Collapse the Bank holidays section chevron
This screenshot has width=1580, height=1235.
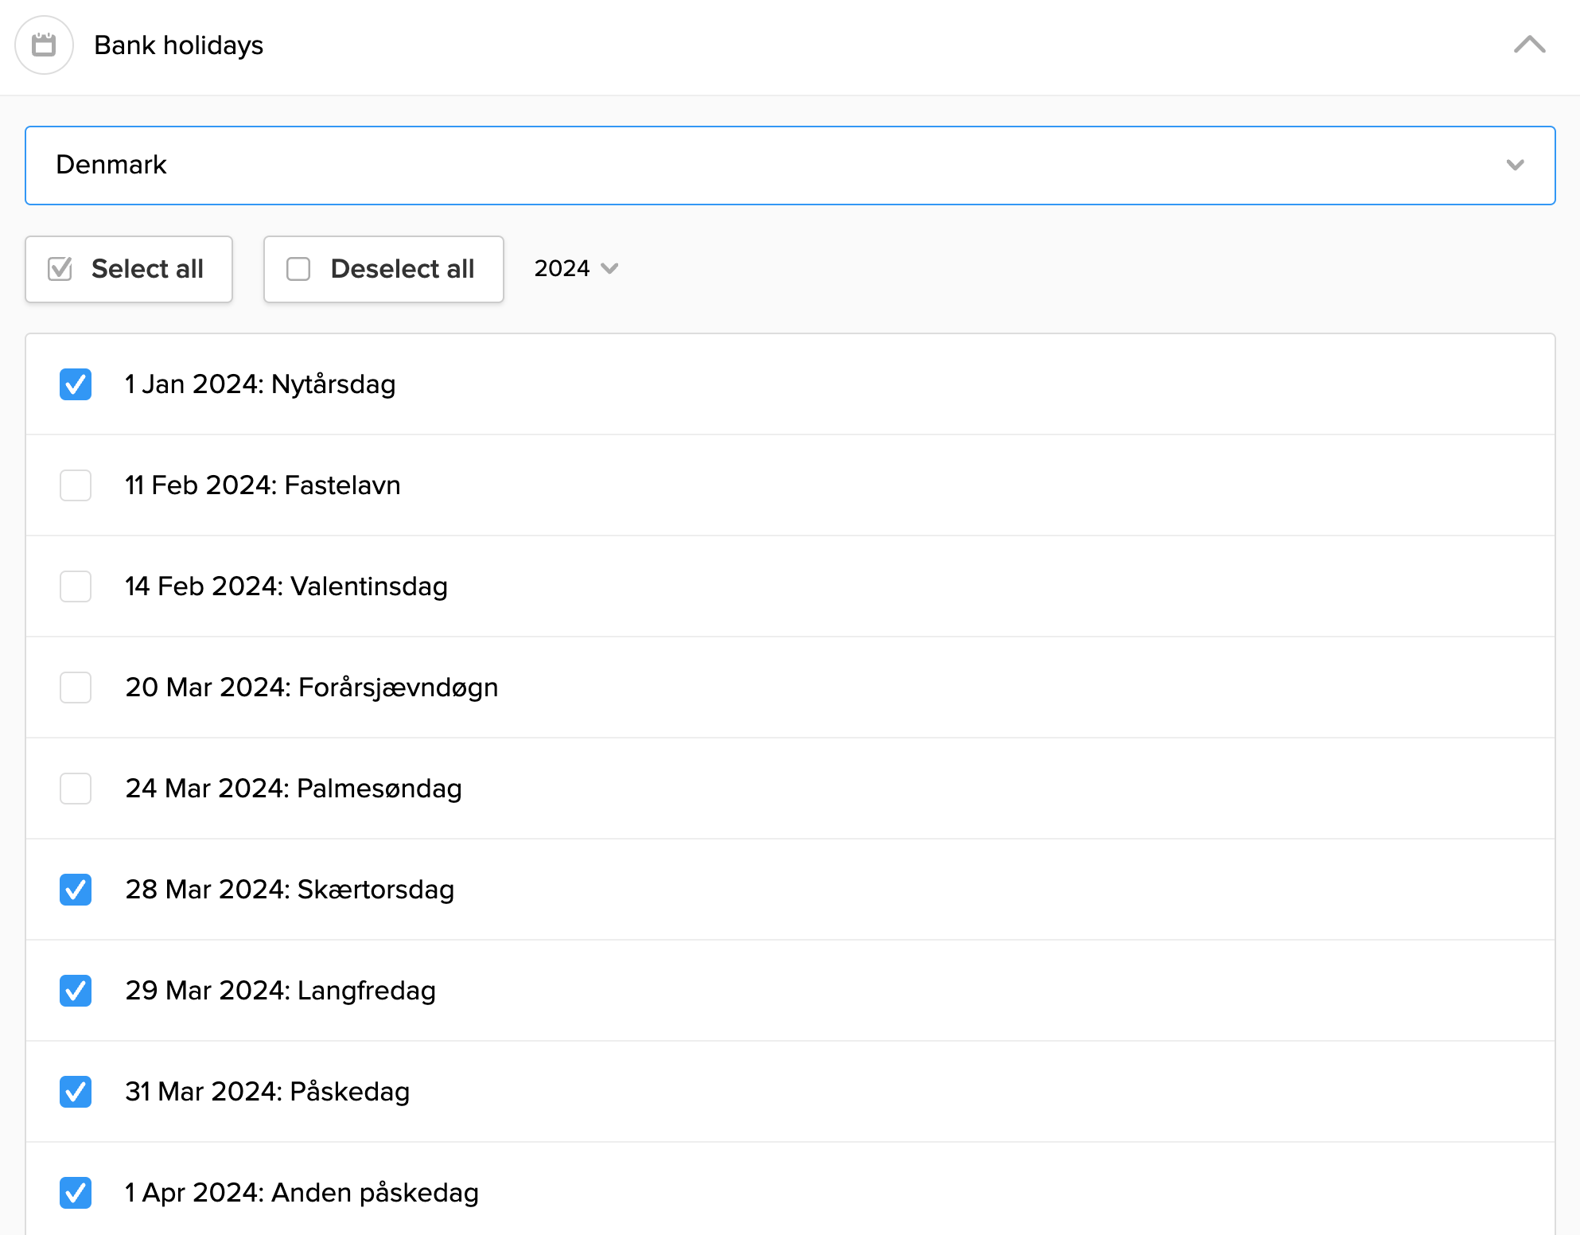click(x=1528, y=45)
